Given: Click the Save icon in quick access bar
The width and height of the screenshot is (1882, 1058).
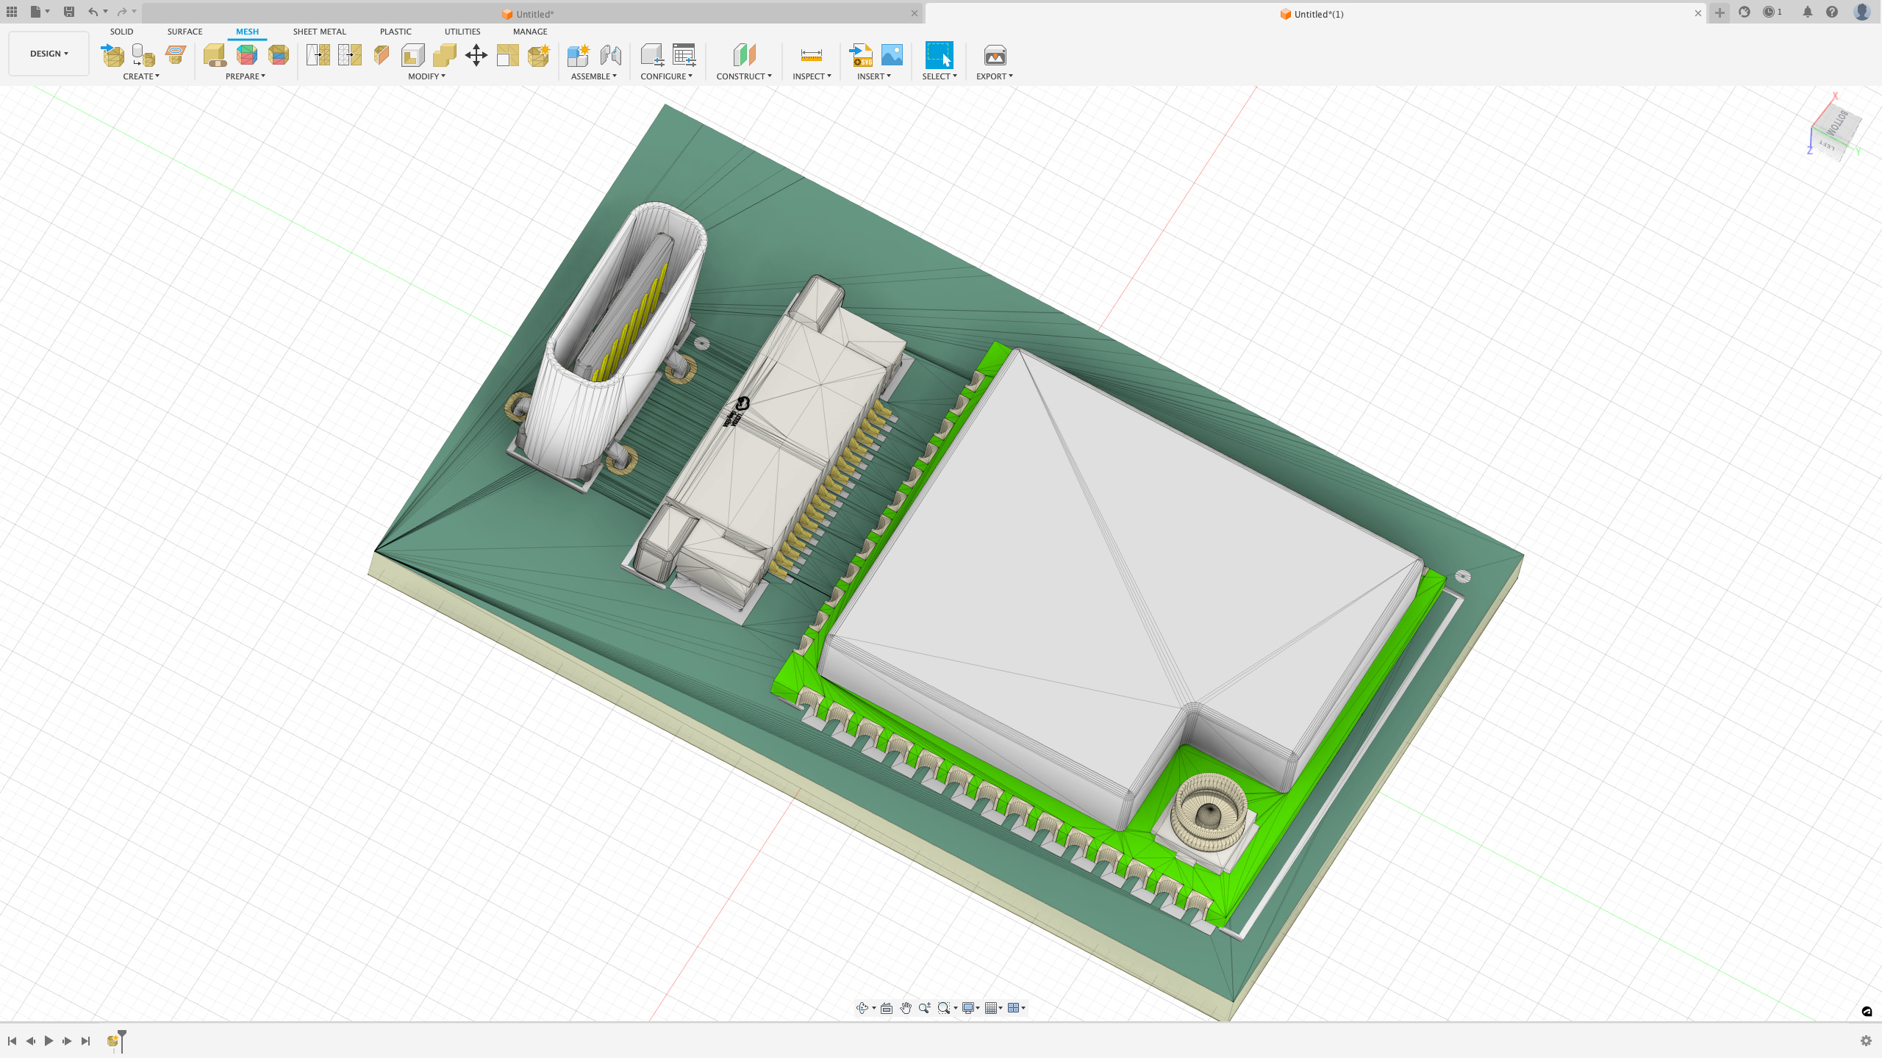Looking at the screenshot, I should (70, 12).
